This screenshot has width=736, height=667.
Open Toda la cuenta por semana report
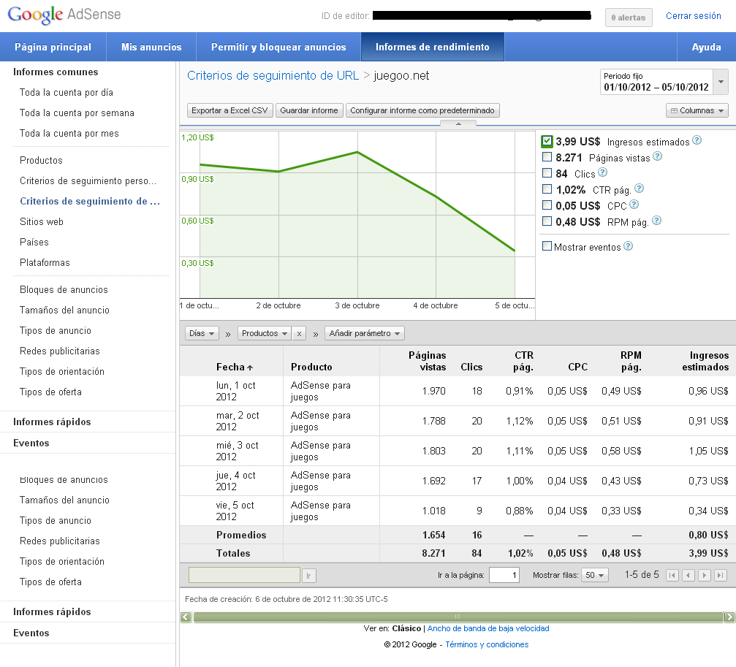(77, 113)
